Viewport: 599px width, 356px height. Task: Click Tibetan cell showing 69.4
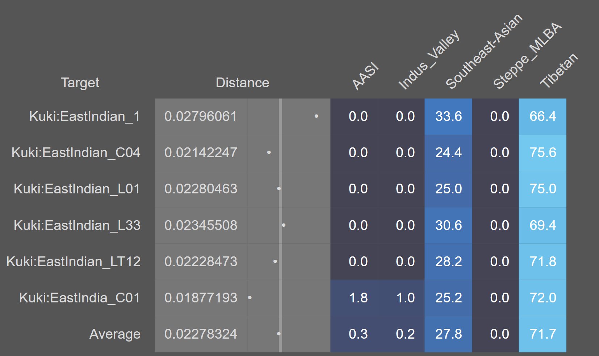coord(543,225)
